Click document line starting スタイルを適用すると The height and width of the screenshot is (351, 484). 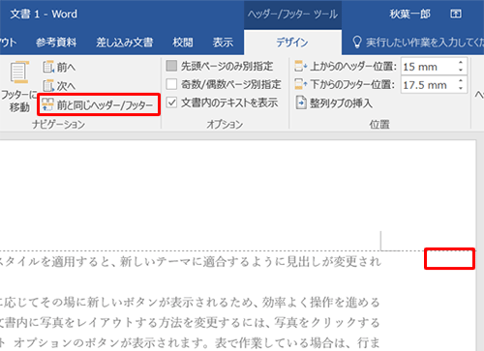point(191,262)
